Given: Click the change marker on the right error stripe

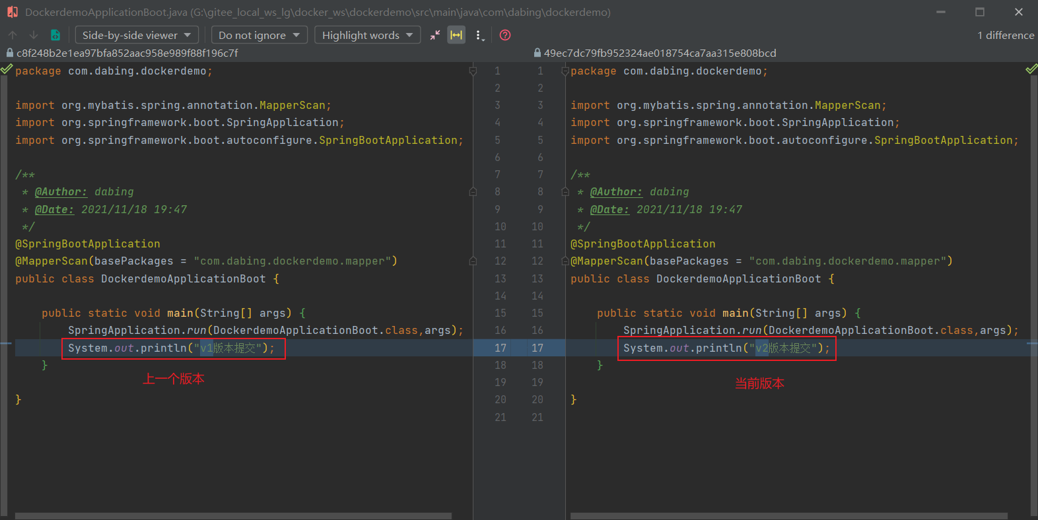Looking at the screenshot, I should 1032,344.
